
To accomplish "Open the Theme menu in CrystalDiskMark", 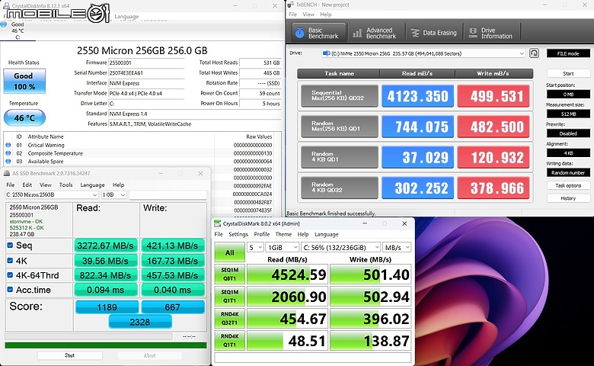I will [283, 234].
